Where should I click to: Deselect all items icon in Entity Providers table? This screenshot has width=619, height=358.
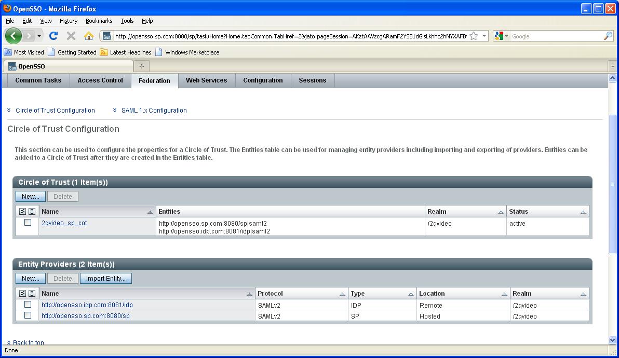(x=32, y=294)
